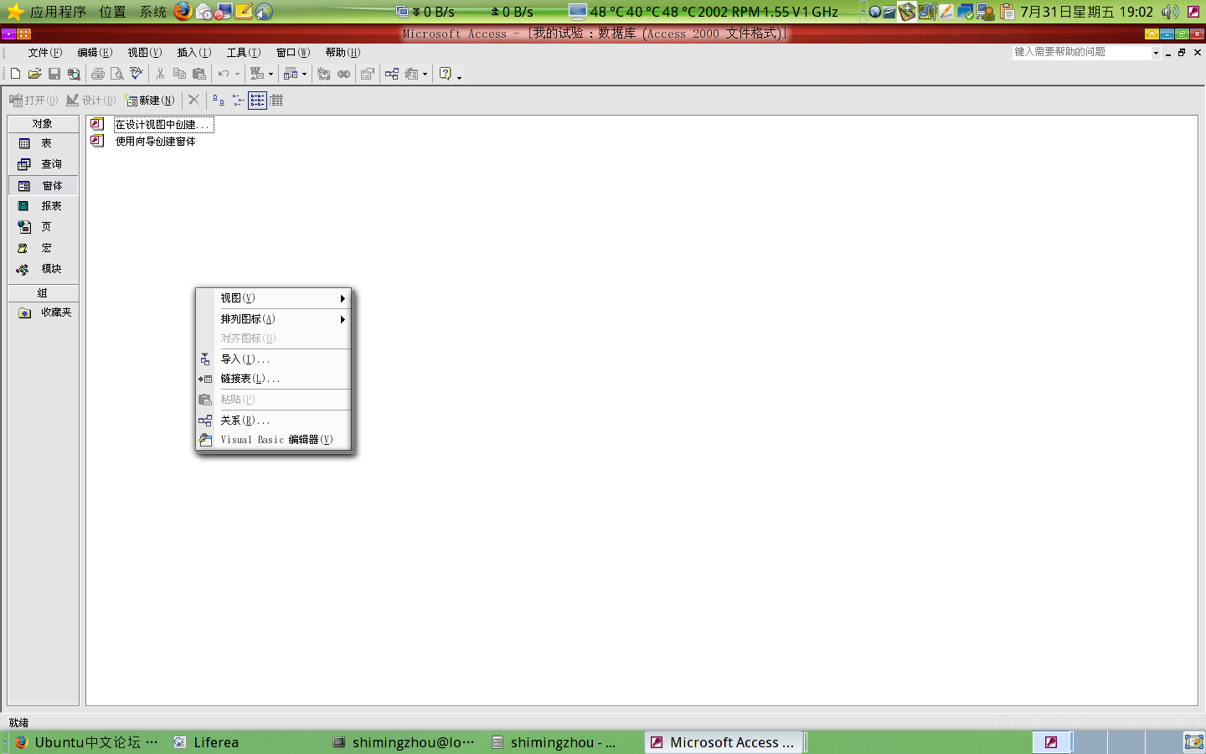1206x754 pixels.
Task: Select 表 in objects pane
Action: click(44, 143)
